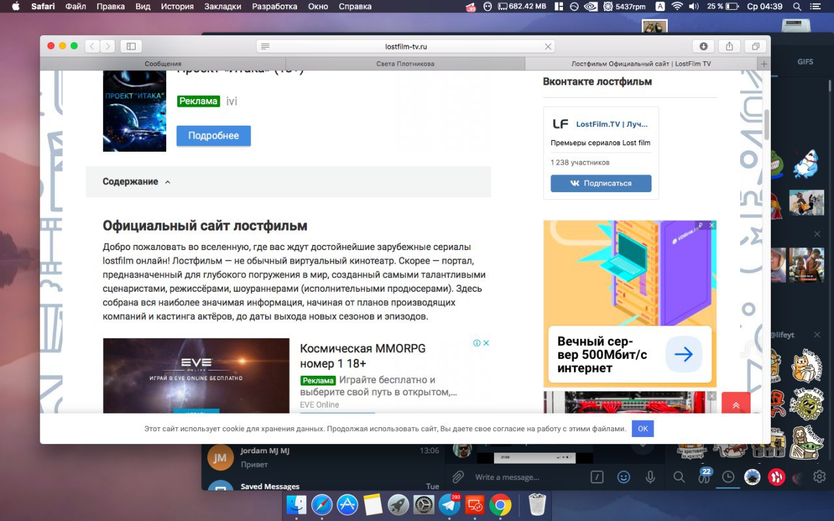Select the Лостфильм Официальный сайт tab
This screenshot has height=521, width=834.
641,64
